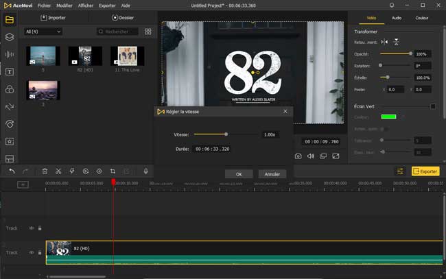The height and width of the screenshot is (279, 446).
Task: Open the Exporter menu in menu bar
Action: coord(107,5)
